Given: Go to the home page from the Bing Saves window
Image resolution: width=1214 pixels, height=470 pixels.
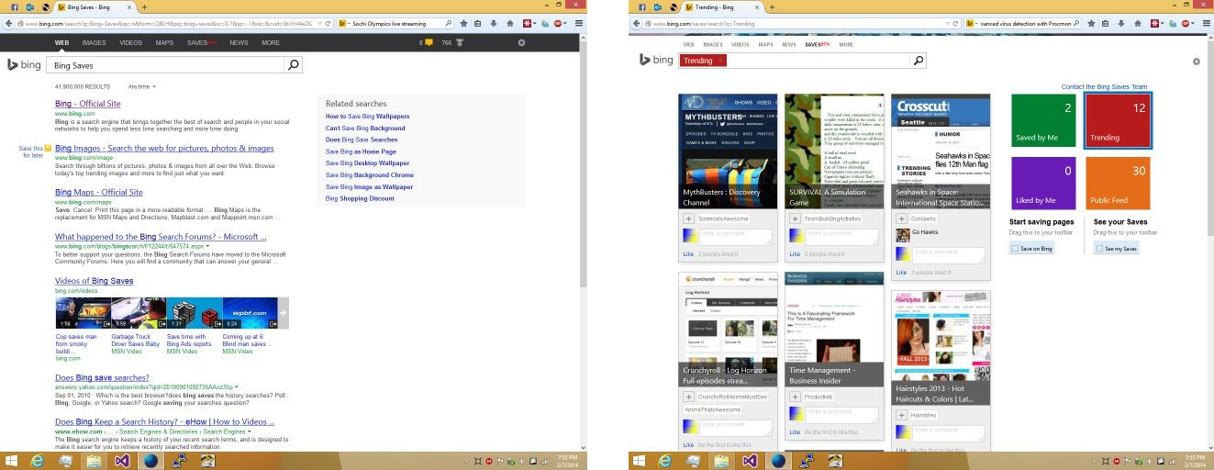Looking at the screenshot, I should click(510, 23).
